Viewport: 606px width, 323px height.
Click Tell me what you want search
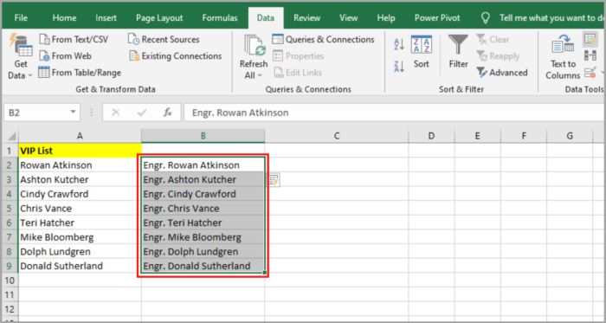(x=552, y=18)
